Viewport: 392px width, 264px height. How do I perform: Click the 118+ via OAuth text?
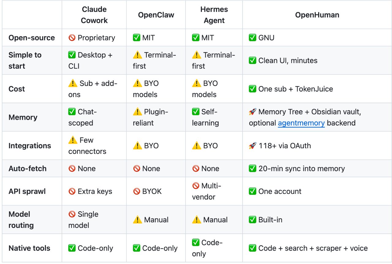pos(285,146)
